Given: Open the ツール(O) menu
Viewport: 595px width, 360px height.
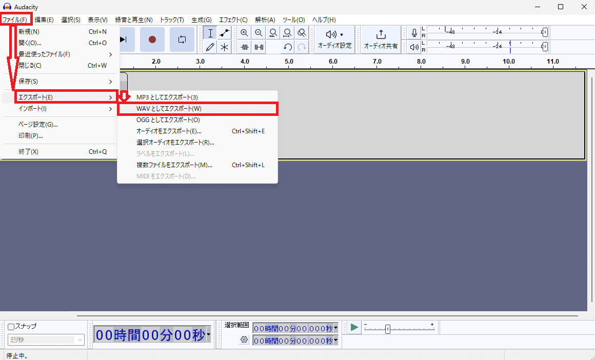Looking at the screenshot, I should pos(294,19).
